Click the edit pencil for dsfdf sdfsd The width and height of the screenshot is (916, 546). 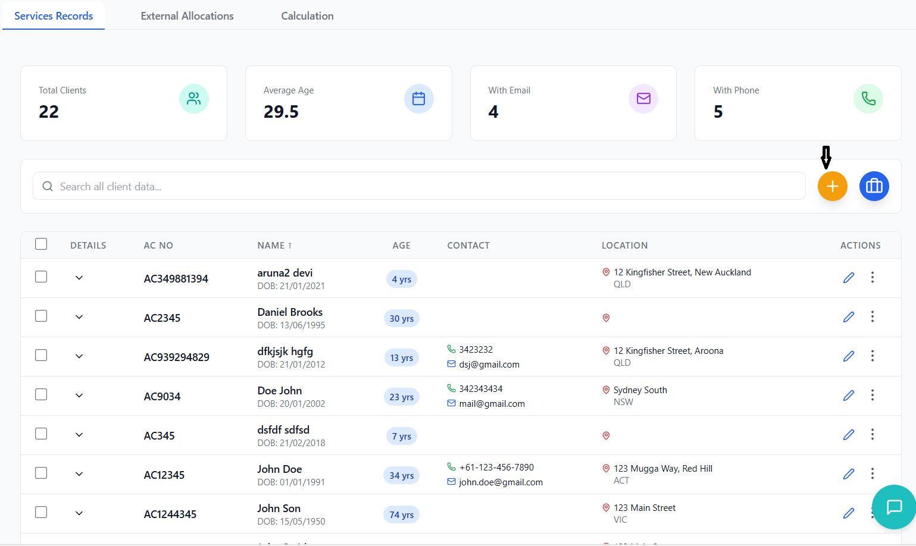tap(849, 435)
